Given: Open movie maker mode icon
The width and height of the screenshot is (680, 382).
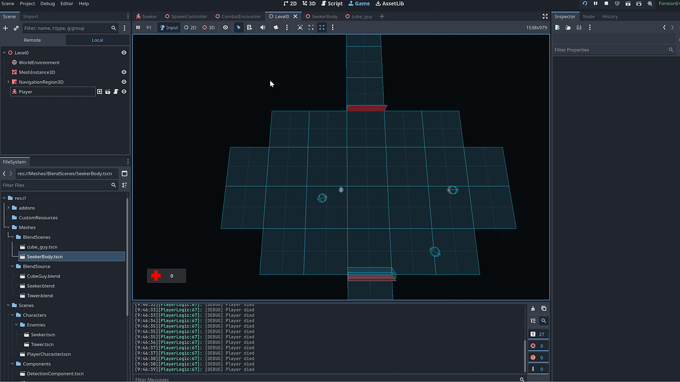Looking at the screenshot, I should 649,3.
